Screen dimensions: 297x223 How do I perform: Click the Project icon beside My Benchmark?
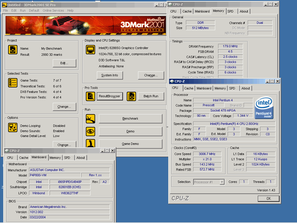click(13, 50)
